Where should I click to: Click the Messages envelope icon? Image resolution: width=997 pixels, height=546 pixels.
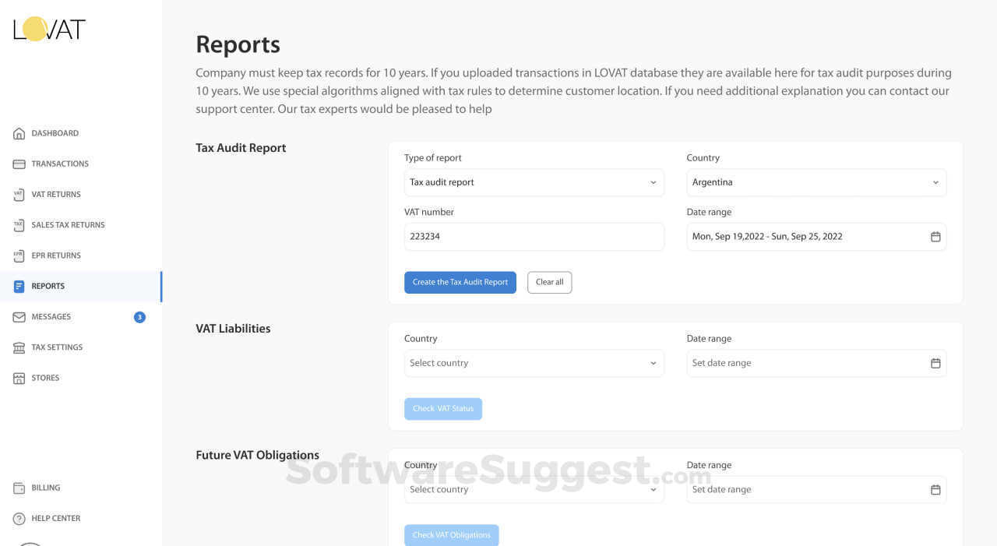coord(19,317)
